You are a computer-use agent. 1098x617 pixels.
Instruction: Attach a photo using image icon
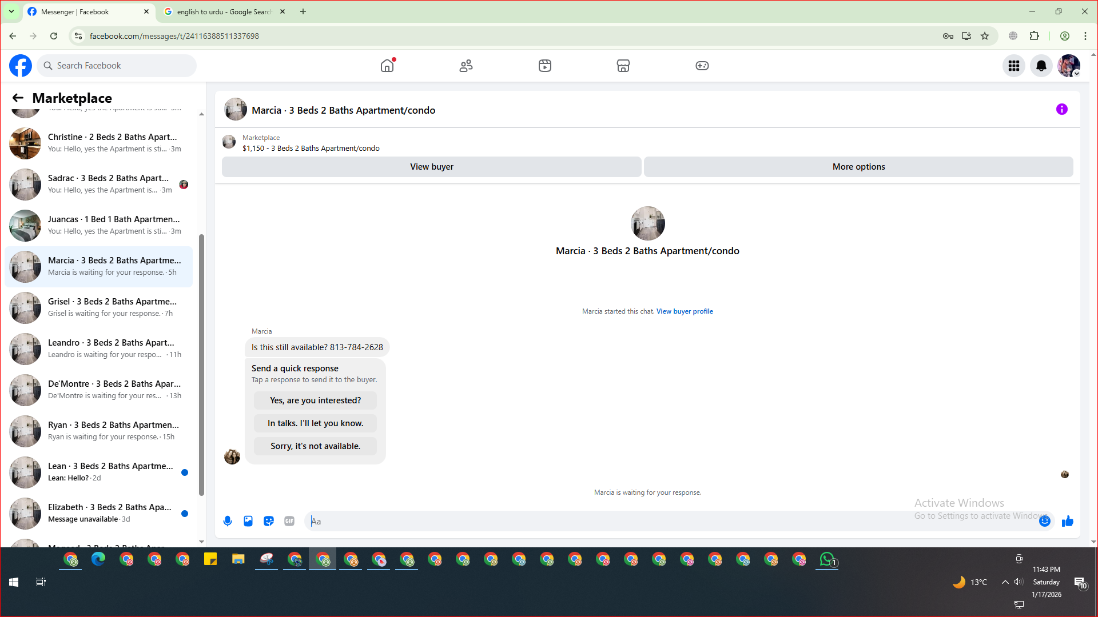pos(248,521)
